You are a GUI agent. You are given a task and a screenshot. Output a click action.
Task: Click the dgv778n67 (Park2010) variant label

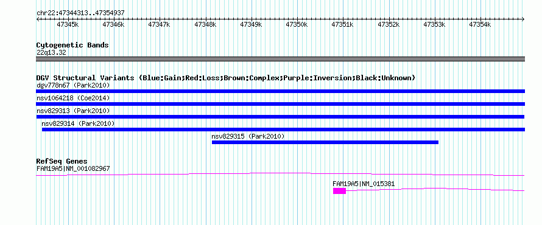[73, 85]
